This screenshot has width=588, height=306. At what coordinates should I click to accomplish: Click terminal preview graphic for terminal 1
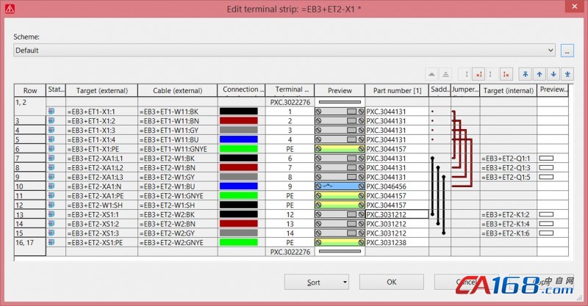(x=340, y=112)
